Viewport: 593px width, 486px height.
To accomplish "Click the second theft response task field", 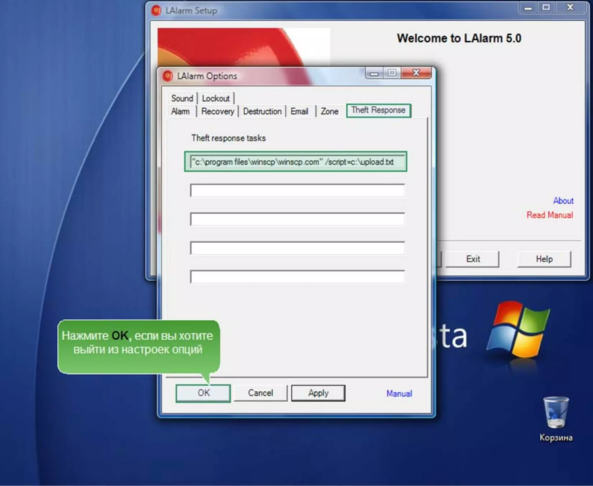I will pyautogui.click(x=297, y=190).
